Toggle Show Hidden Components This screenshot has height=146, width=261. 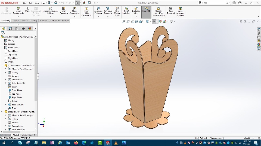click(87, 11)
